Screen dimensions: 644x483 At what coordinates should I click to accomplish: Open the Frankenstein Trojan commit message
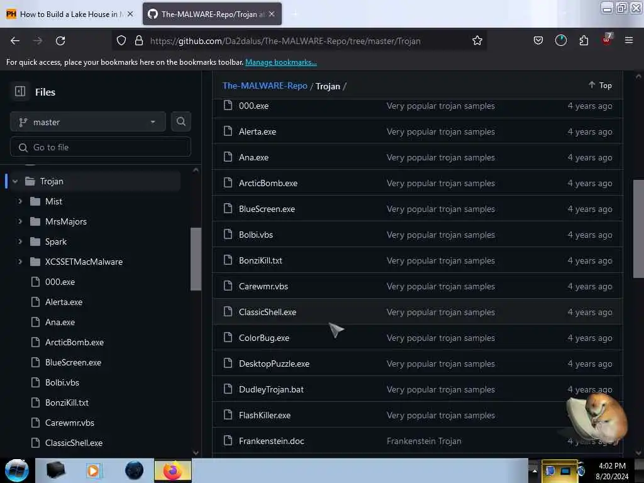pos(424,441)
